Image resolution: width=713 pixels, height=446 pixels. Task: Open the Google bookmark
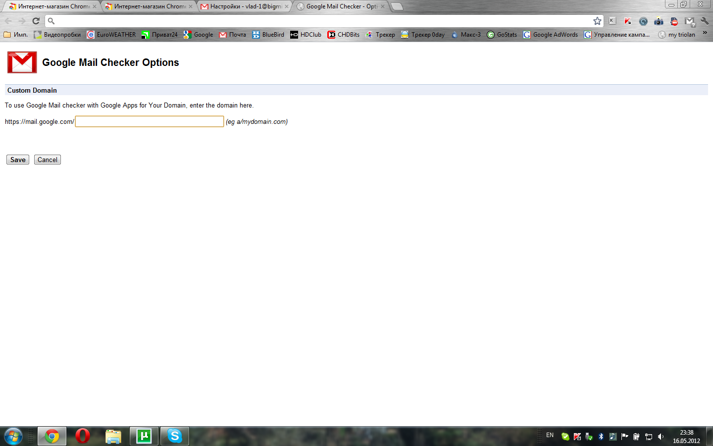(198, 35)
